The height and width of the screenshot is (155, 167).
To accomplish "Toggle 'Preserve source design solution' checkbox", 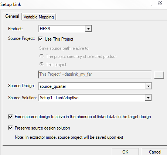I will point(10,128).
